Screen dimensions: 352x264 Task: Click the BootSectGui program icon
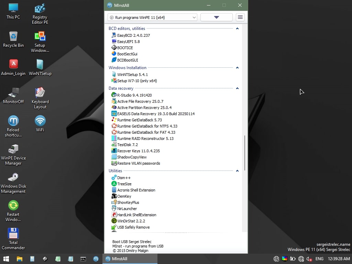[x=114, y=54]
